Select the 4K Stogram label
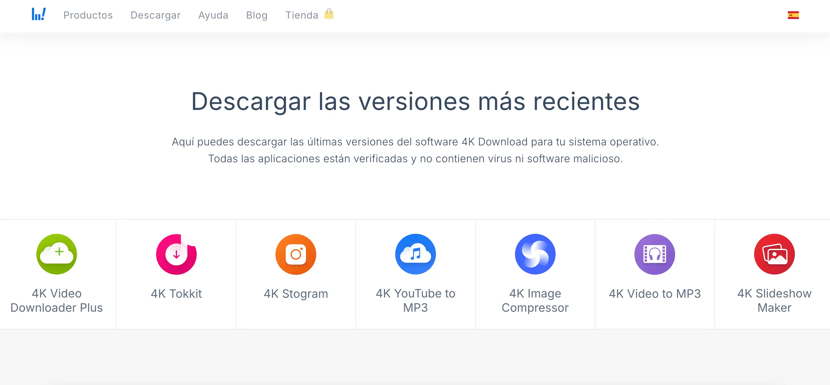 [296, 294]
